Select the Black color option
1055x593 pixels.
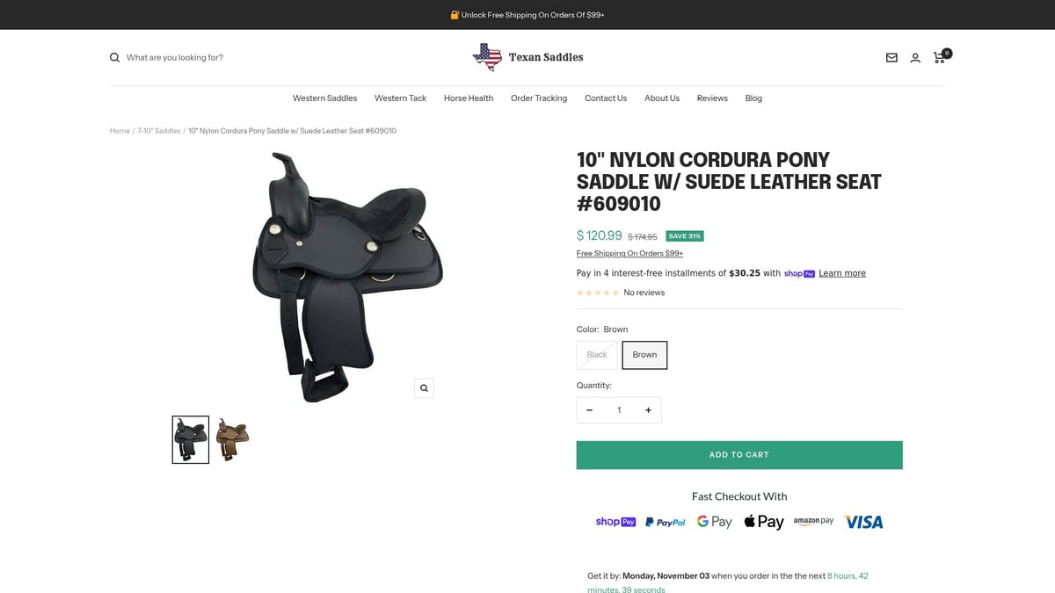click(596, 355)
